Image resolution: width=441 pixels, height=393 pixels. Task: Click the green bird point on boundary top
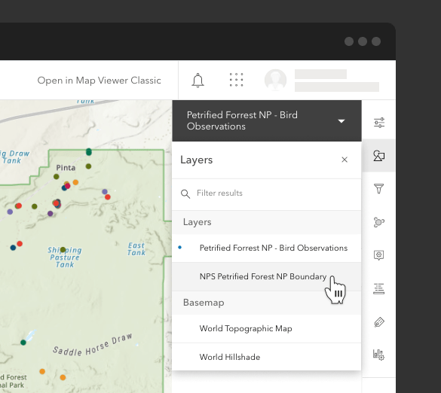tap(89, 152)
